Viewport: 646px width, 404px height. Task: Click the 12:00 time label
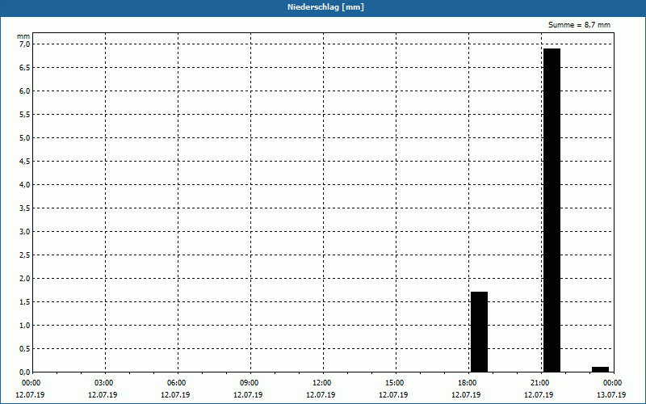(322, 383)
